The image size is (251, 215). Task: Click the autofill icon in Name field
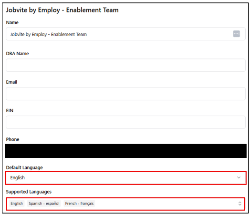[236, 34]
